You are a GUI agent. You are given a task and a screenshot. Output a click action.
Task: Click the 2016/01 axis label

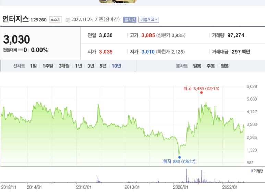pyautogui.click(x=84, y=187)
